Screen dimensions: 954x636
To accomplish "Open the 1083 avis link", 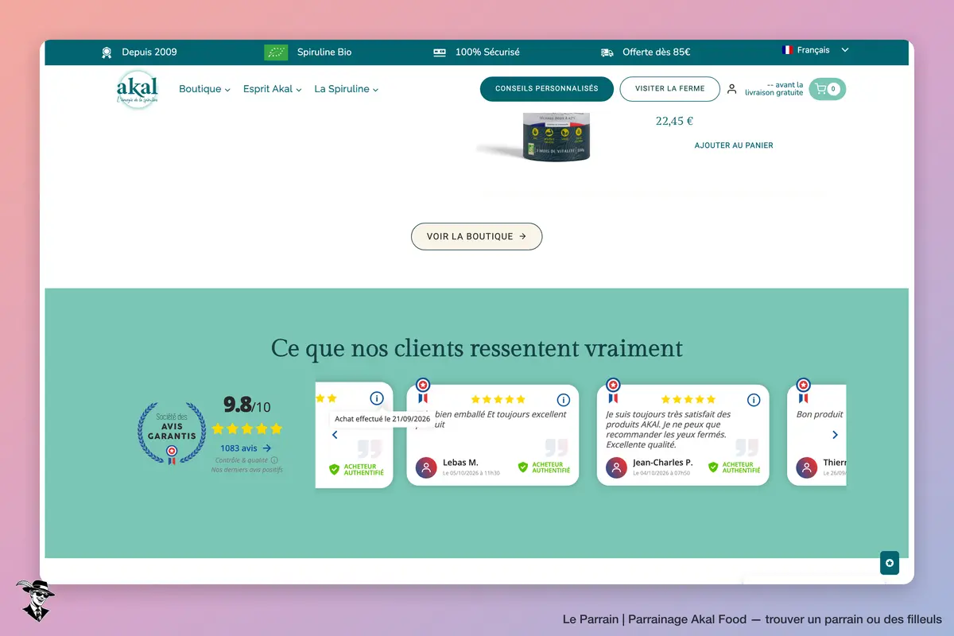I will (246, 448).
